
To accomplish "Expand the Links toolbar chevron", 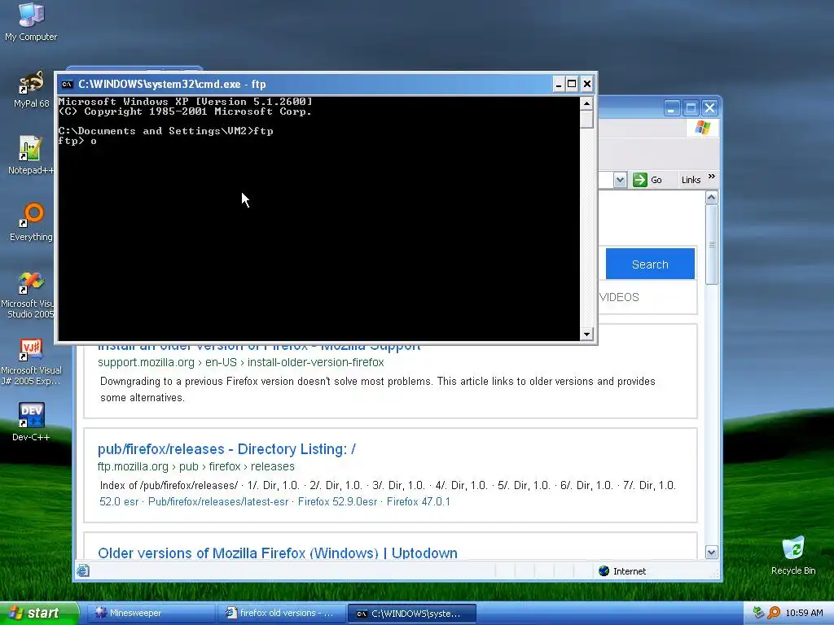I will pos(712,176).
